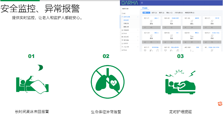The image size is (223, 119).
Task: Click the subtitle '提供实时监控，让老人和监护人都能安心。'
Action: point(47,18)
